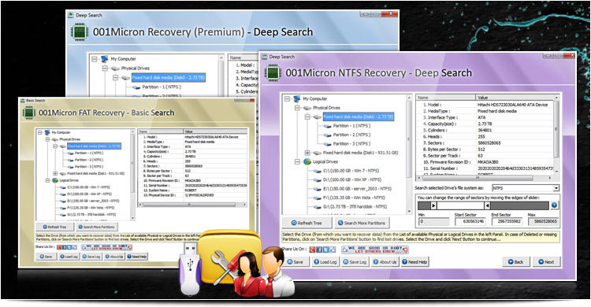This screenshot has width=591, height=307.
Task: Click My Computer icon in Premium Recovery tree
Action: 105,59
